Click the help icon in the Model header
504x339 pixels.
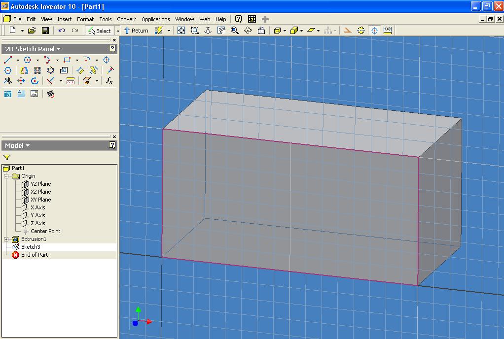tap(112, 145)
